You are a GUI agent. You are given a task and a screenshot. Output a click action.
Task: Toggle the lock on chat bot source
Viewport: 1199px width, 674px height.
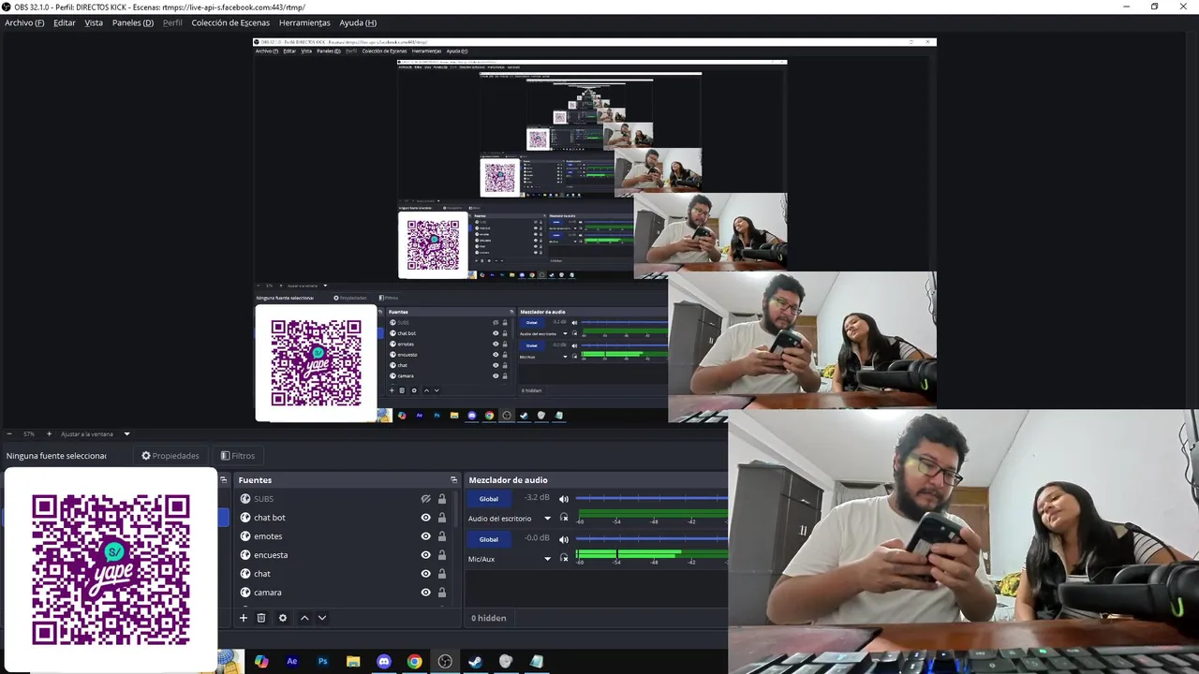click(442, 518)
